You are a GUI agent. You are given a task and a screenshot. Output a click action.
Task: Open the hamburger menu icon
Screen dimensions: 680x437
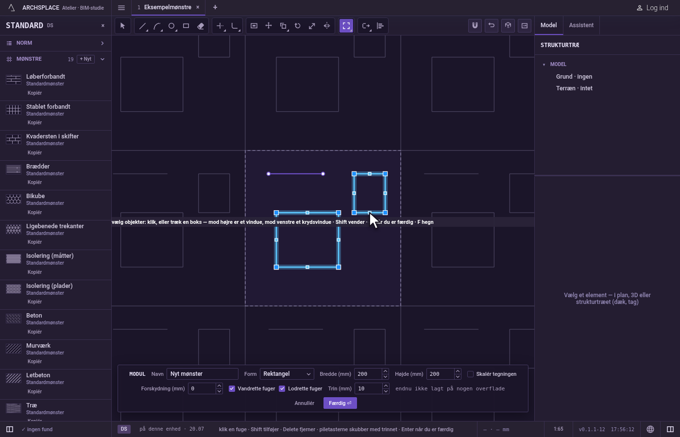[121, 8]
